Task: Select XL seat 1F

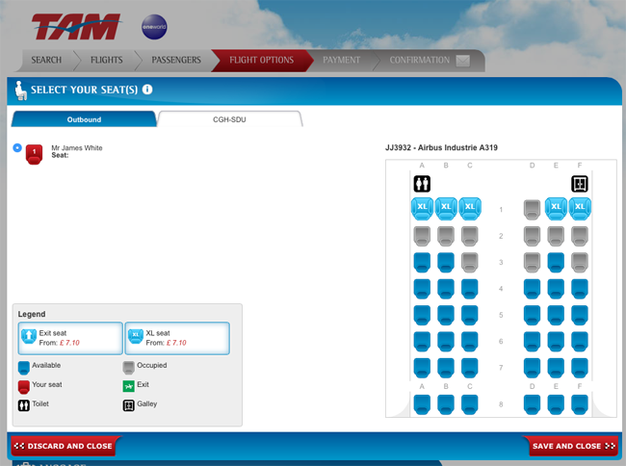Action: tap(580, 209)
